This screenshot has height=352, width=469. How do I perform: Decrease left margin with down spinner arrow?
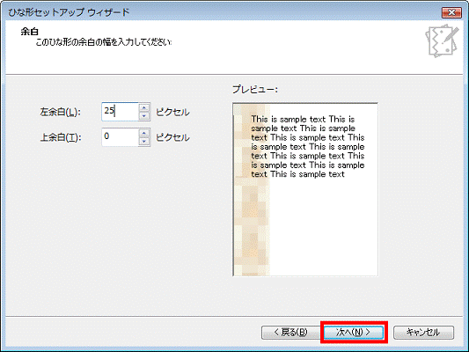pyautogui.click(x=144, y=116)
